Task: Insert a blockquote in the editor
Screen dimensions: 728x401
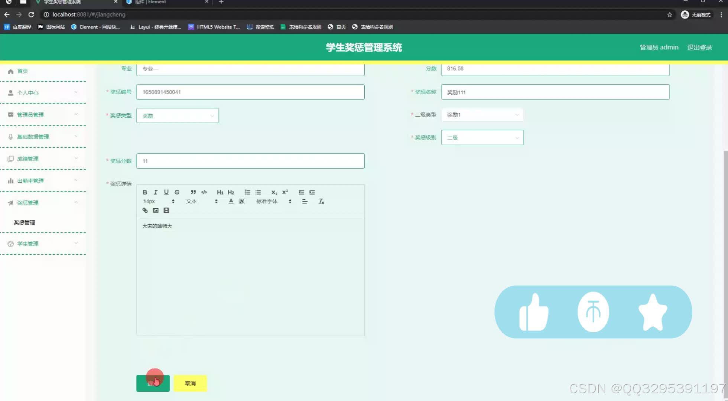Action: [x=193, y=192]
